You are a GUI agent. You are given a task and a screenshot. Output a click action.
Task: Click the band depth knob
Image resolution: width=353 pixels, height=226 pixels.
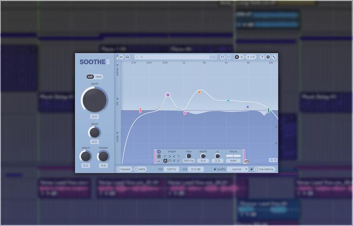[203, 156]
